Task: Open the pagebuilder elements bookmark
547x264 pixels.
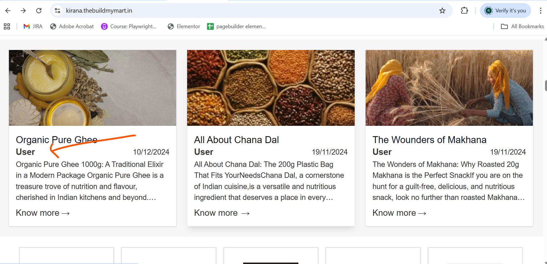Action: click(237, 26)
